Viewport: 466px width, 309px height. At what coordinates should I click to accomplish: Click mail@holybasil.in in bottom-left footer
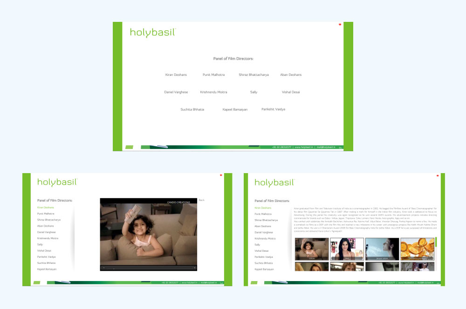coord(209,282)
